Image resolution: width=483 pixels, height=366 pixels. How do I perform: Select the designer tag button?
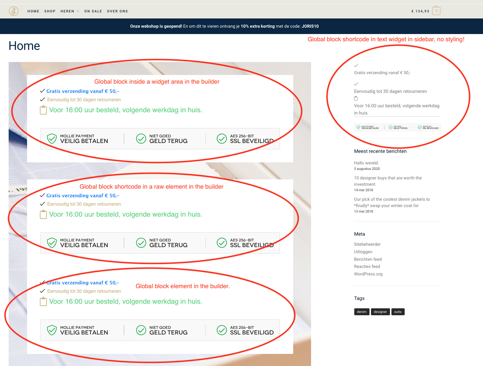pyautogui.click(x=380, y=312)
